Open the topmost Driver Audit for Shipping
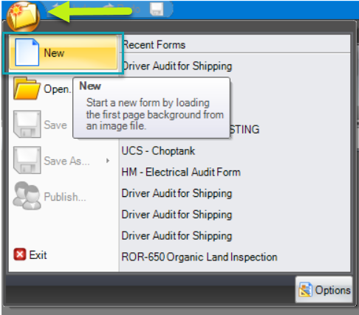359x315 pixels. point(177,66)
